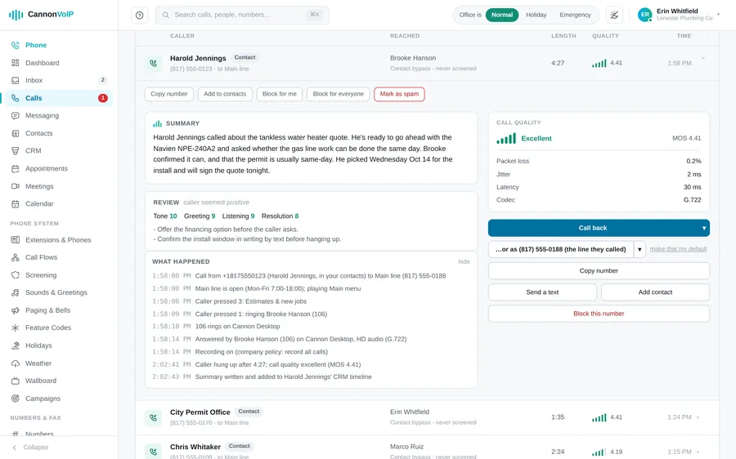Click Copy number under Call back
736x459 pixels.
[599, 270]
